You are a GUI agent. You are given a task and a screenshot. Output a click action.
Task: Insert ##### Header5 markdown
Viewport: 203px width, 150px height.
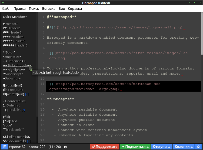(14, 41)
